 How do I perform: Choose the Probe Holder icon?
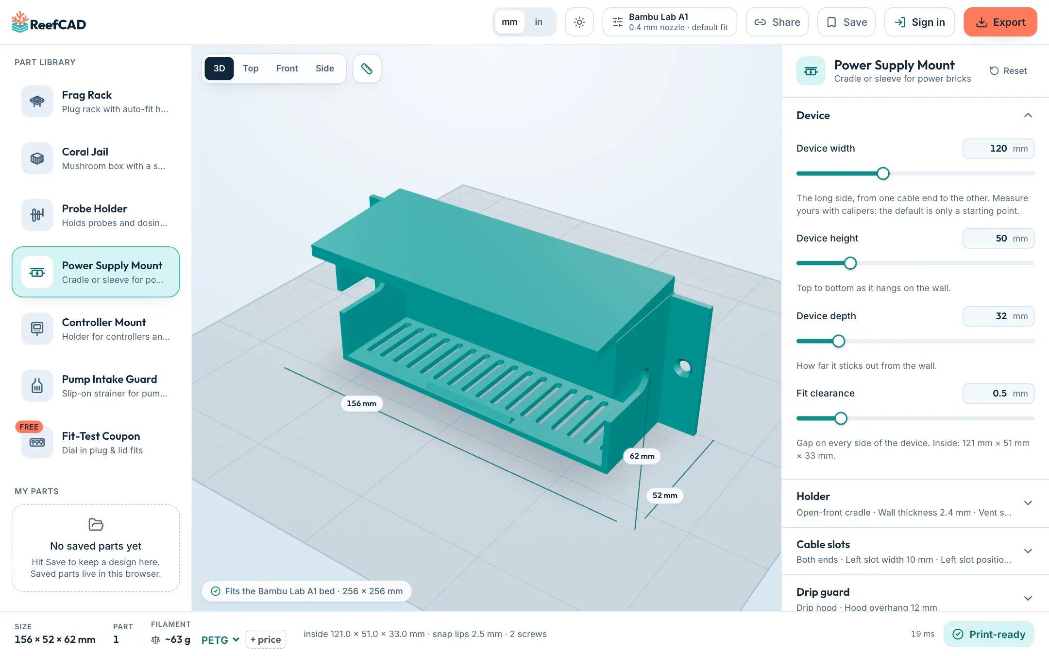(37, 215)
